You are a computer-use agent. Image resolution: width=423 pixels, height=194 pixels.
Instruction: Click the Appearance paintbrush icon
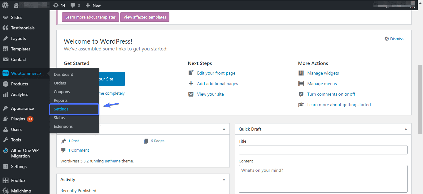pos(5,108)
